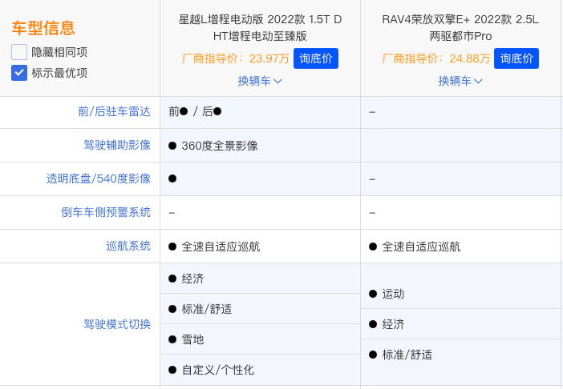Screen dimensions: 563x389
Task: Select 运动 mode in RAV4 column
Action: (393, 294)
